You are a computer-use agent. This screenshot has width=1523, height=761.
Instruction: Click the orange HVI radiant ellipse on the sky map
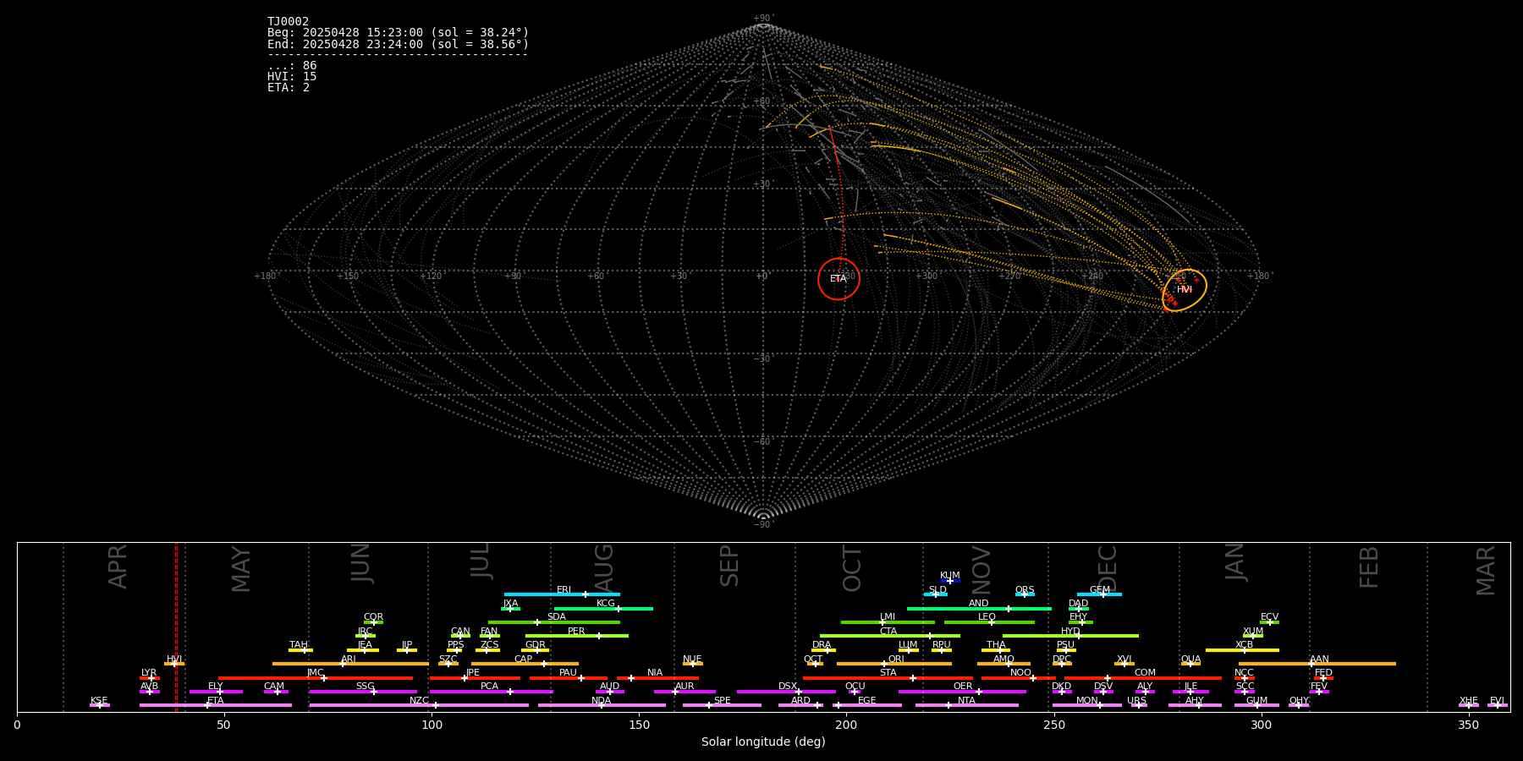click(x=1185, y=290)
